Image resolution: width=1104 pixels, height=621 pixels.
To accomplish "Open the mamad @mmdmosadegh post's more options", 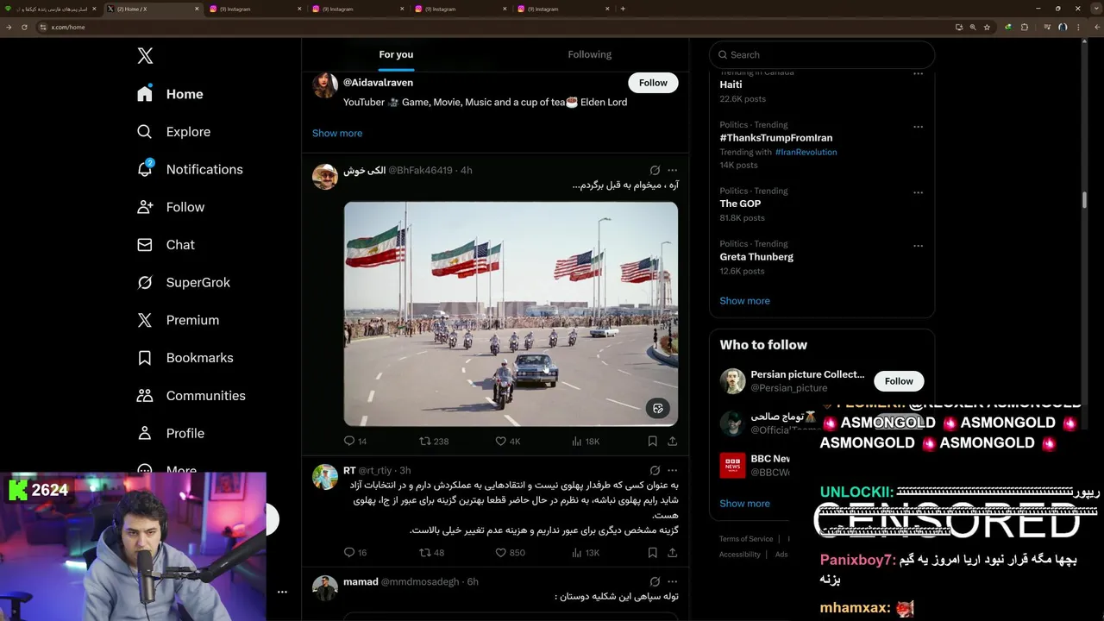I will (673, 581).
